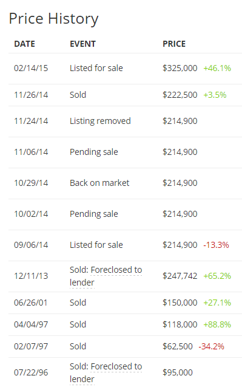242x387 pixels.
Task: Click the $247,742 foreclosure price
Action: [x=180, y=276]
